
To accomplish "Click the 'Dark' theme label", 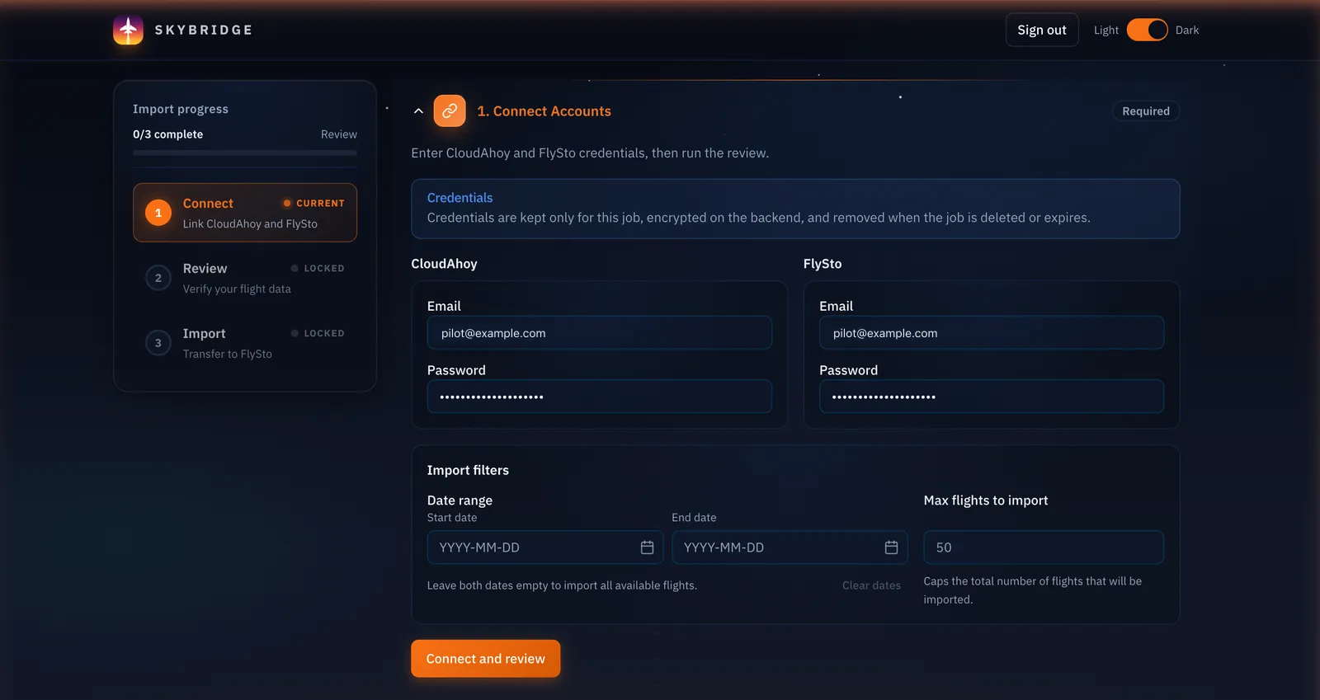I will point(1187,30).
